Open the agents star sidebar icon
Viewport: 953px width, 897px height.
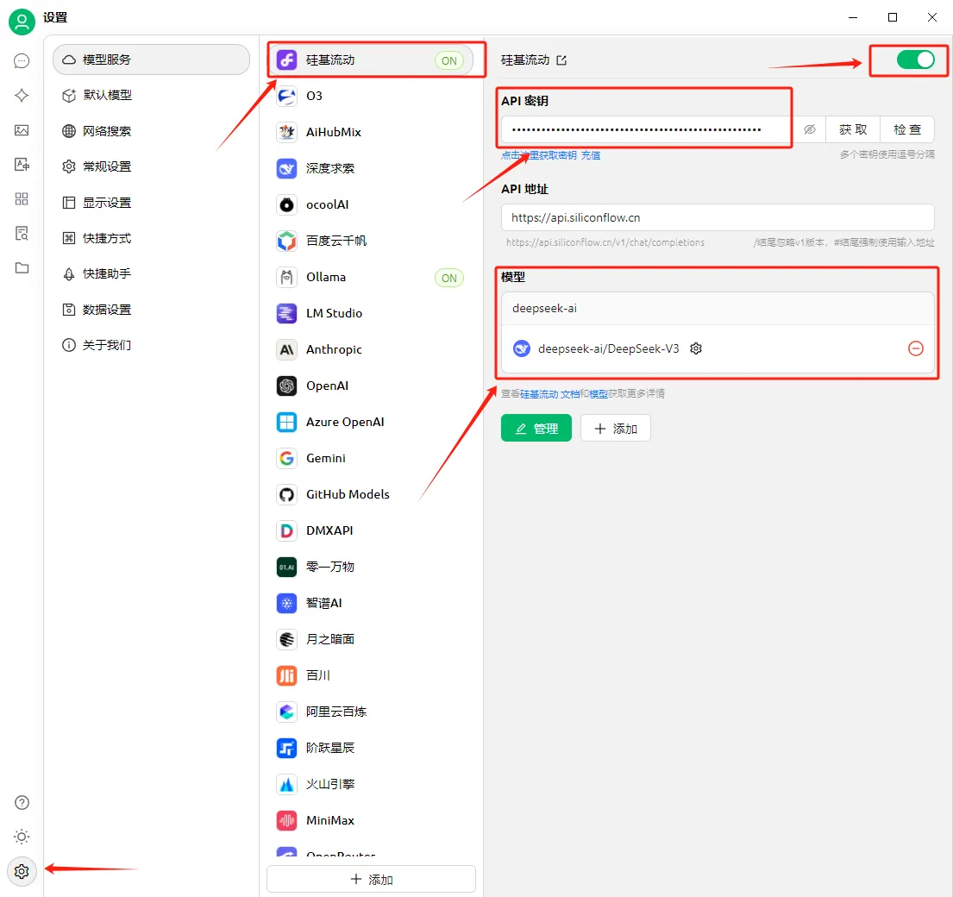coord(22,96)
